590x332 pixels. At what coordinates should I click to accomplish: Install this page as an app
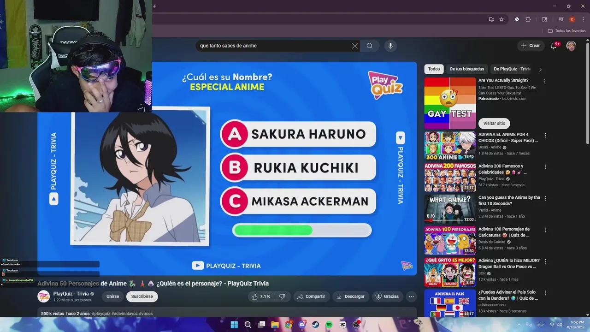[x=491, y=19]
